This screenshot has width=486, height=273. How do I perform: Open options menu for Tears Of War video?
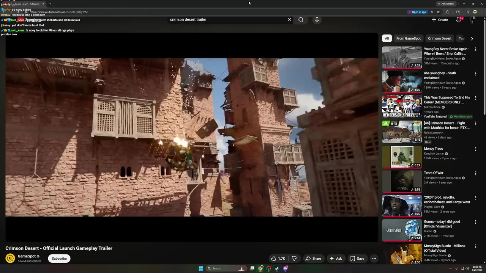pos(475,173)
